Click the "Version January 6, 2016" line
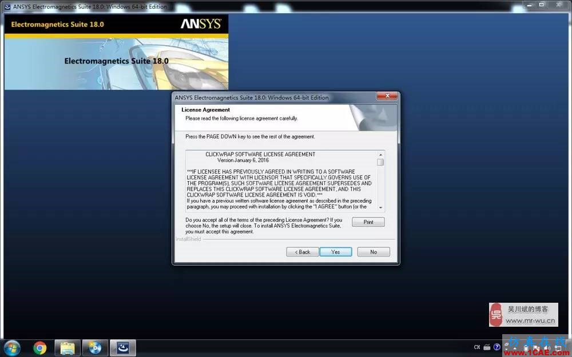 coord(243,160)
